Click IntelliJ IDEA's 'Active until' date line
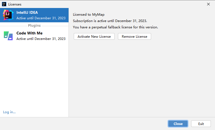 point(41,18)
